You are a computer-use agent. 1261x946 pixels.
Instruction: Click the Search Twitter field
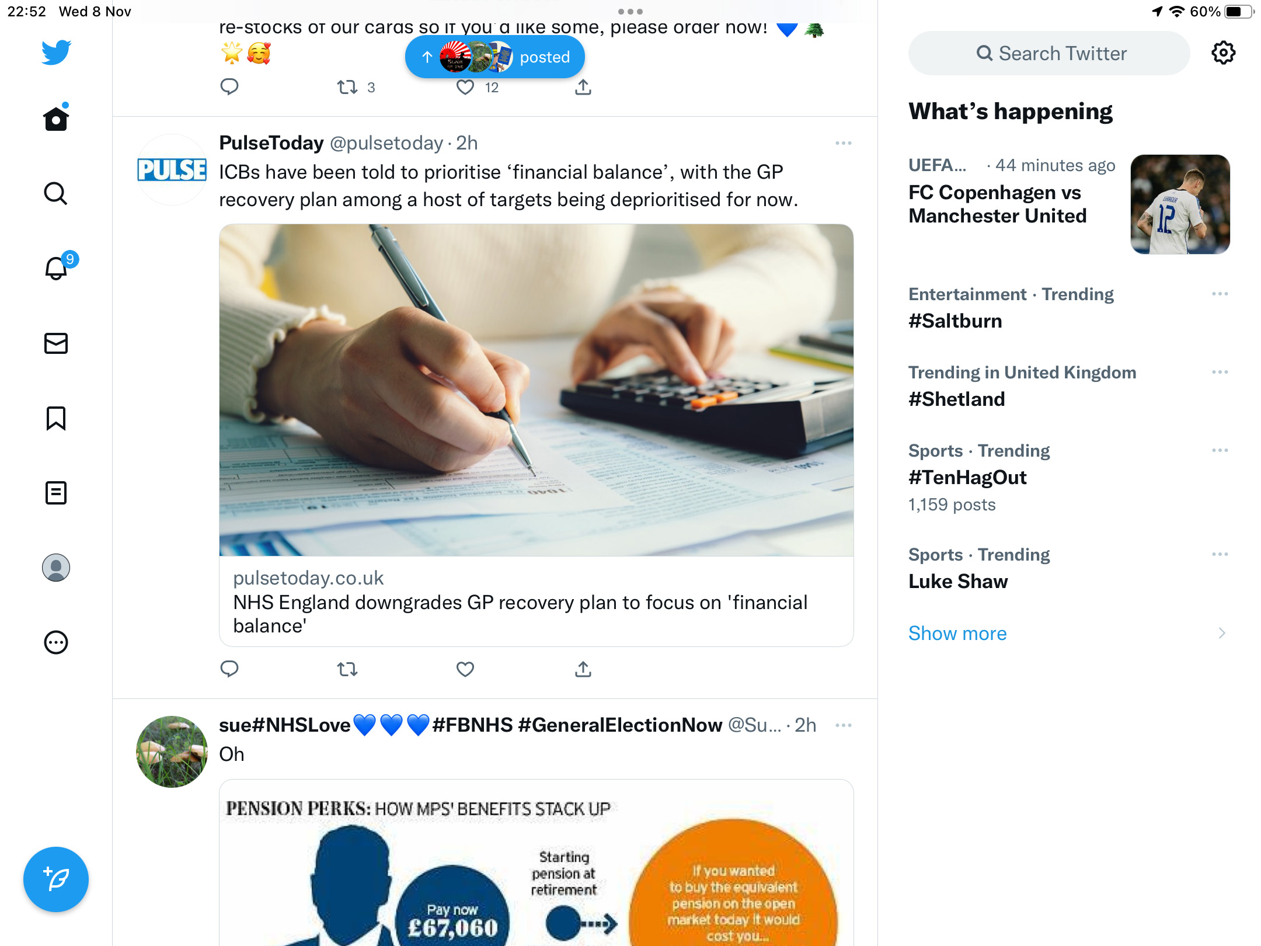[x=1049, y=53]
